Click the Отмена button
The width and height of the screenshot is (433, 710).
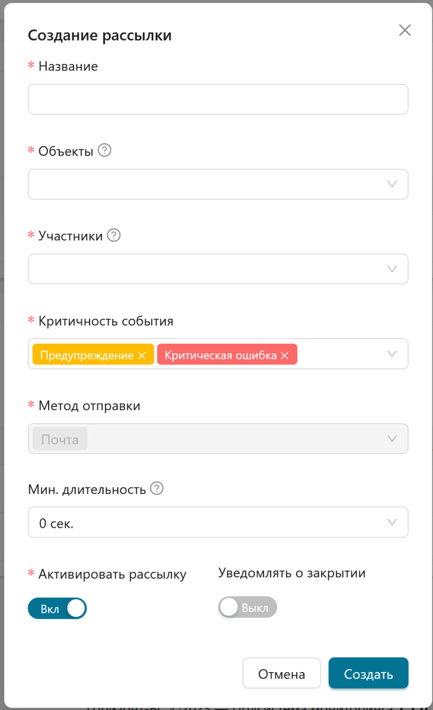[x=281, y=673]
